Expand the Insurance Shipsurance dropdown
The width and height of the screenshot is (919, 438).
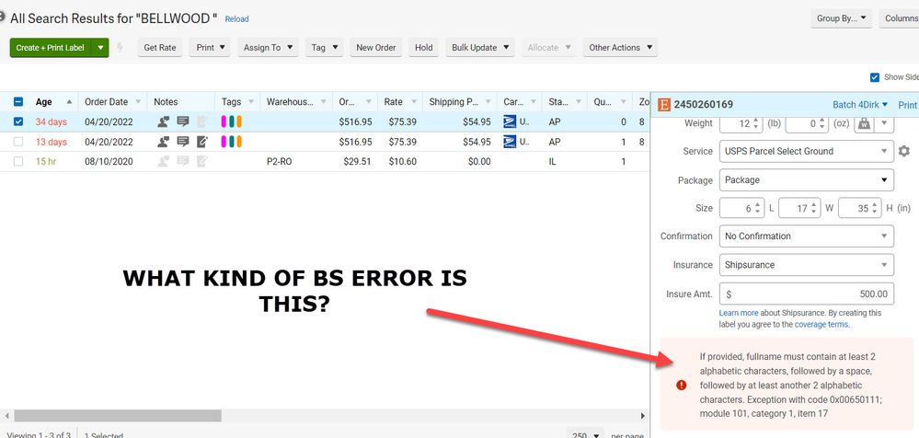(806, 265)
